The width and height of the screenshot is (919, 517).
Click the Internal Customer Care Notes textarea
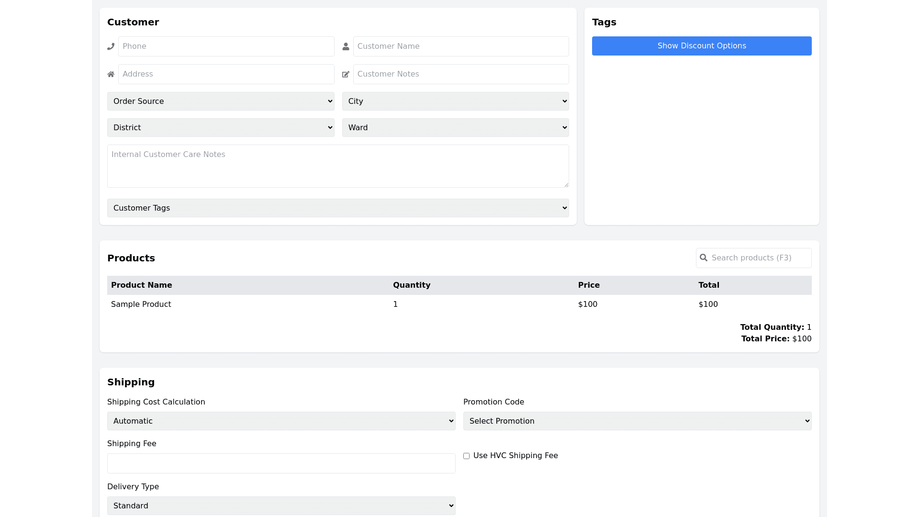[338, 166]
